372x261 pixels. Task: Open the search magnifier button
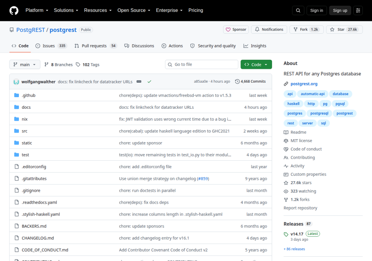(x=298, y=11)
